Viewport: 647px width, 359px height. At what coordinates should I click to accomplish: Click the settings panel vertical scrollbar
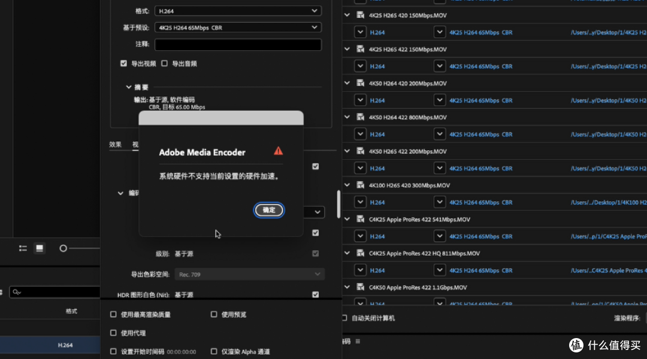pyautogui.click(x=338, y=204)
